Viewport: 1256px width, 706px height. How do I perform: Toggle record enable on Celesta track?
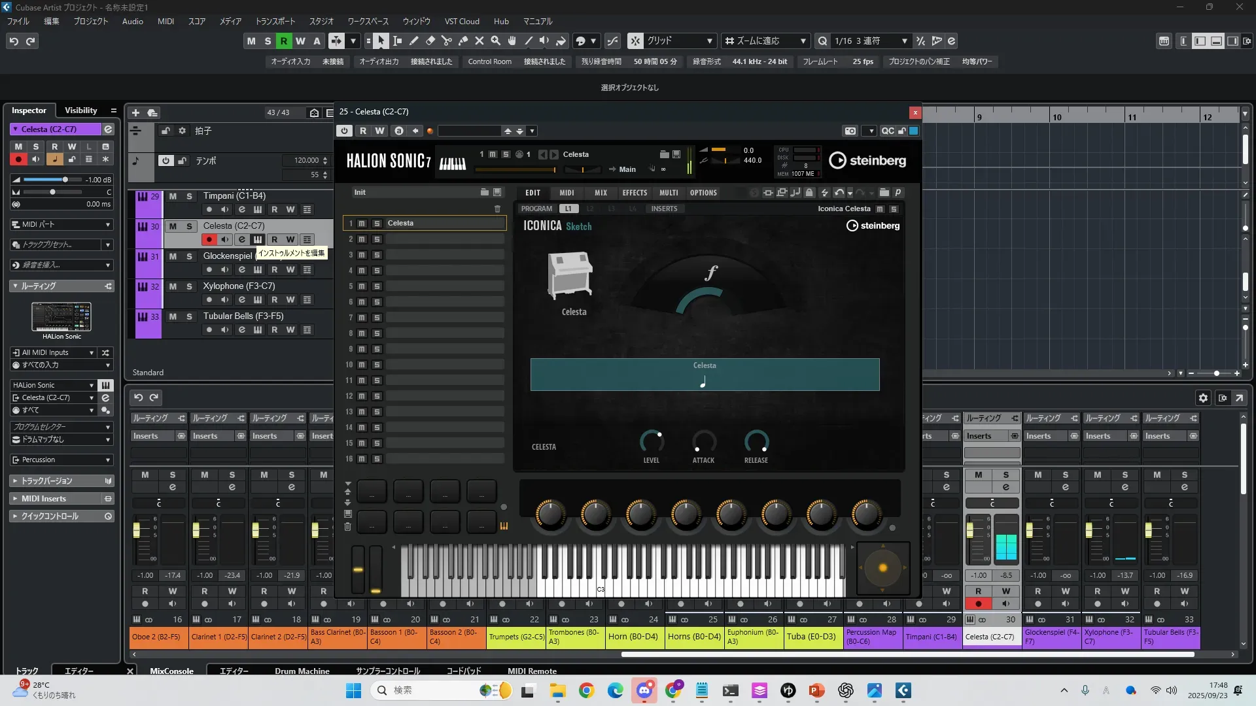(x=209, y=240)
